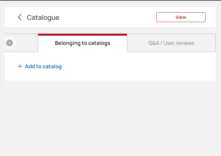Select the Belonging to catalogs tab
Screen dimensions: 221x156
pyautogui.click(x=83, y=43)
